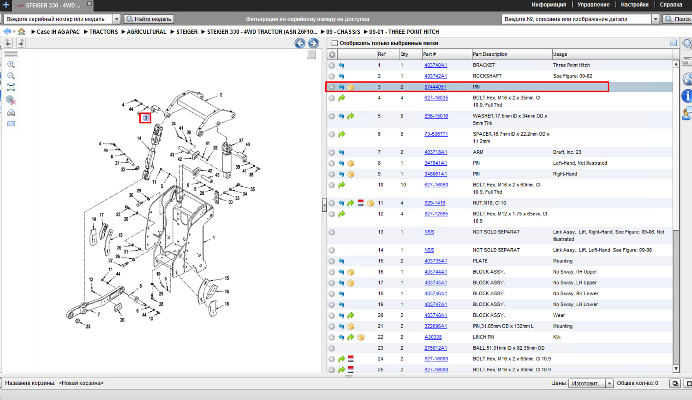
Task: Email the diagram via envelope icon
Action: (x=11, y=124)
